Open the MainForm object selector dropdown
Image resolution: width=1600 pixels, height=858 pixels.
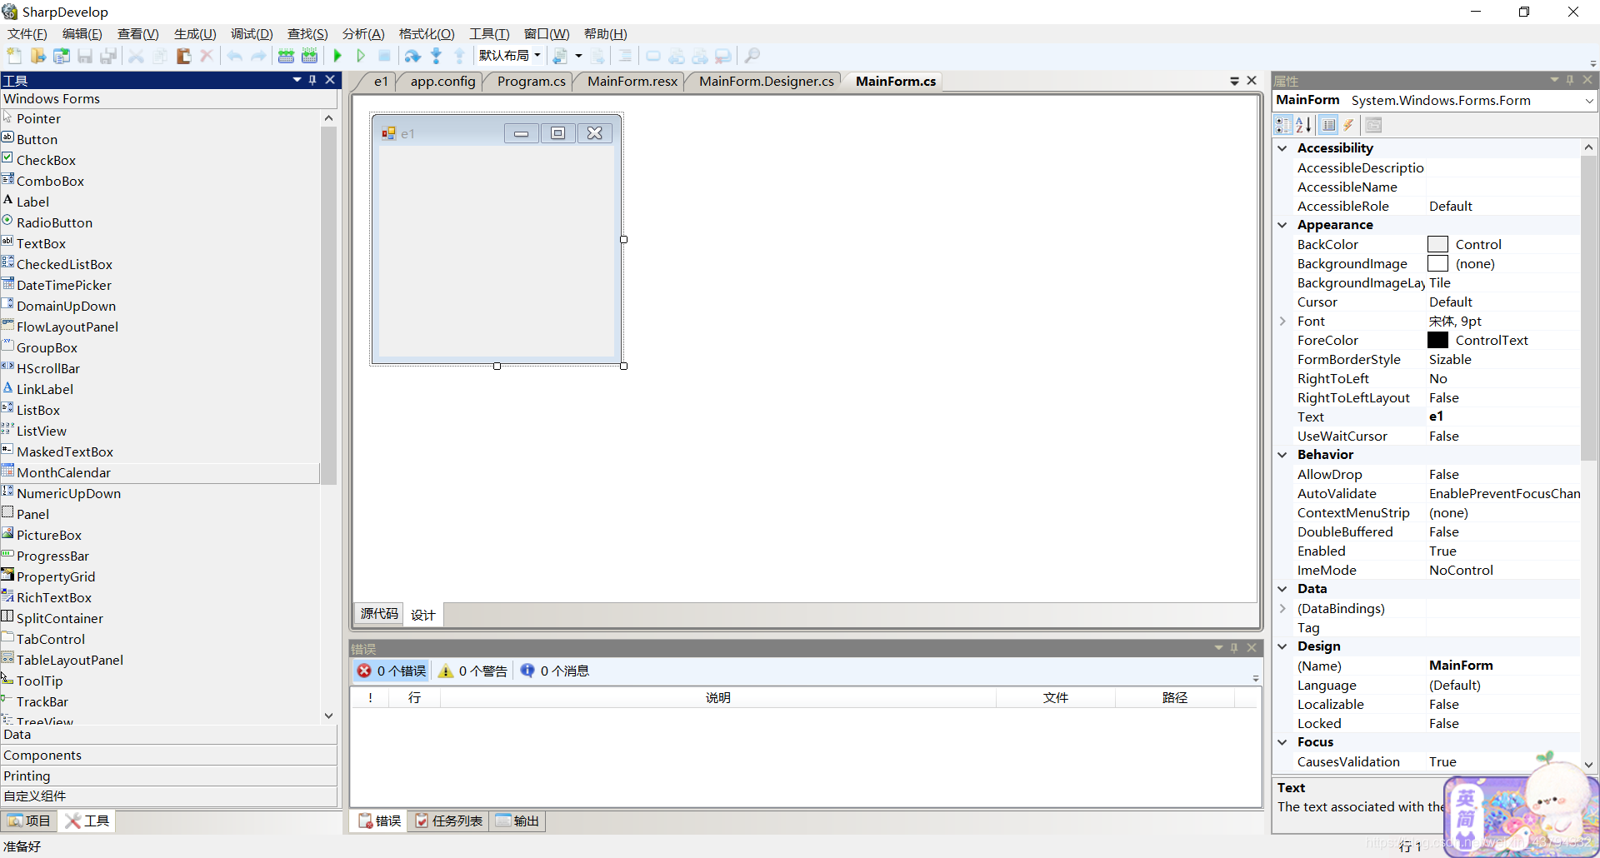(1589, 101)
